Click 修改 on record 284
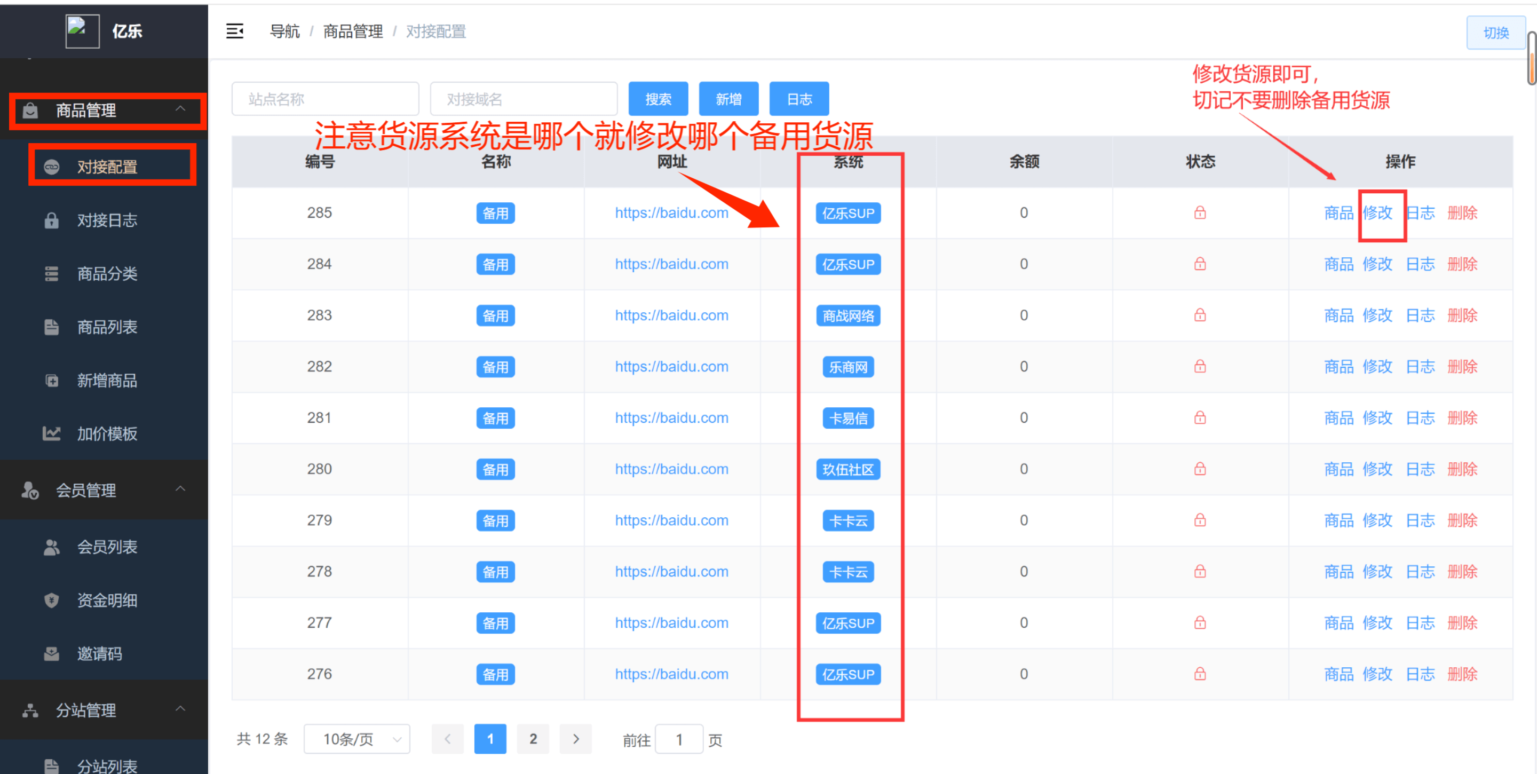1537x774 pixels. pos(1378,264)
